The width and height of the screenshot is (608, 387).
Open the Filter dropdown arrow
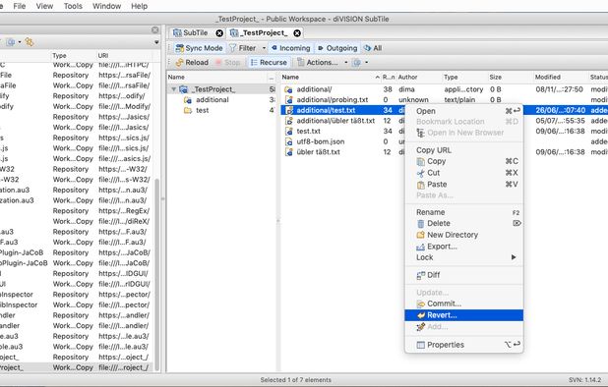tap(264, 48)
